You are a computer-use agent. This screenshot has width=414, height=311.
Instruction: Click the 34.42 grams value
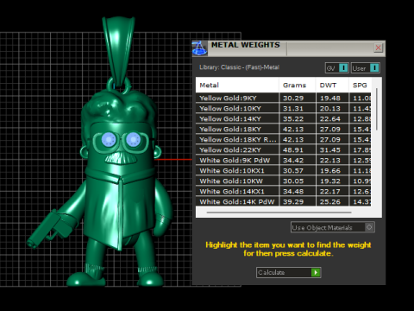(293, 161)
